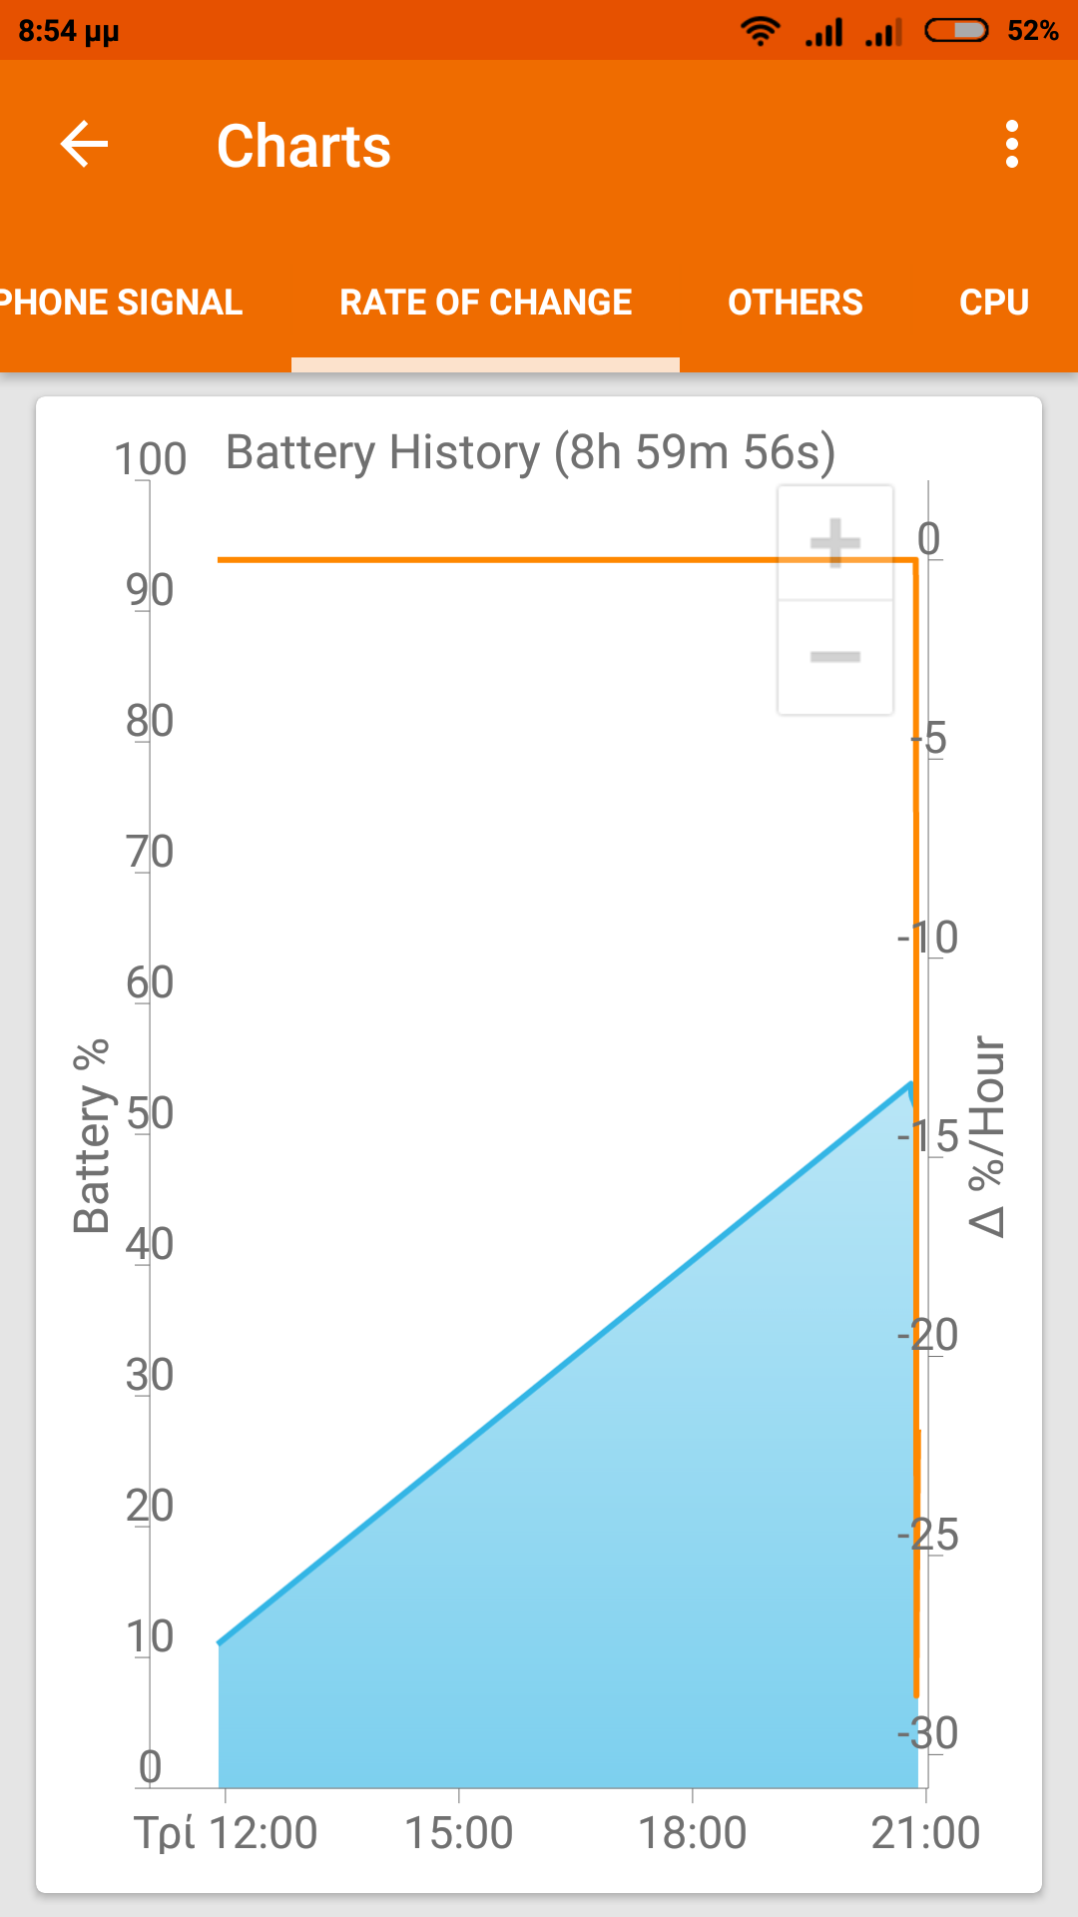Tap the Wi-Fi status icon
The image size is (1078, 1917).
tap(761, 31)
